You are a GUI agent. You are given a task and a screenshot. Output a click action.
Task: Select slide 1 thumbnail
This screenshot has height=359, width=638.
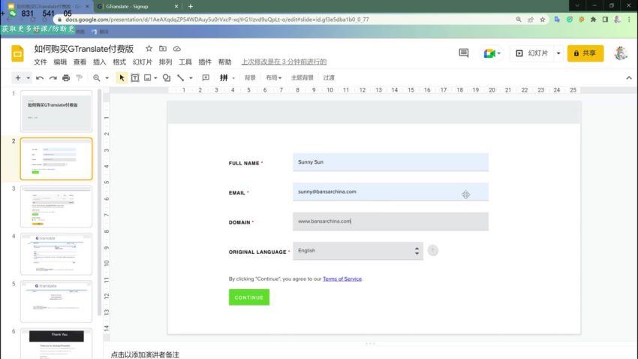point(56,111)
